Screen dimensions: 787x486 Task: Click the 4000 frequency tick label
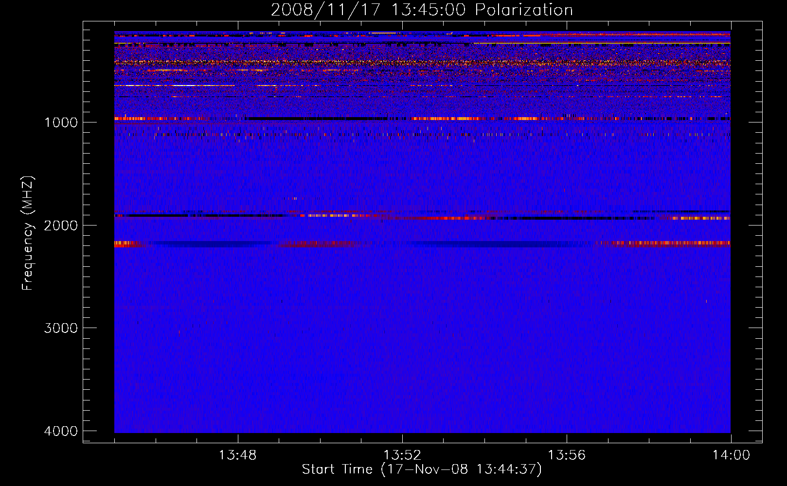tap(61, 431)
